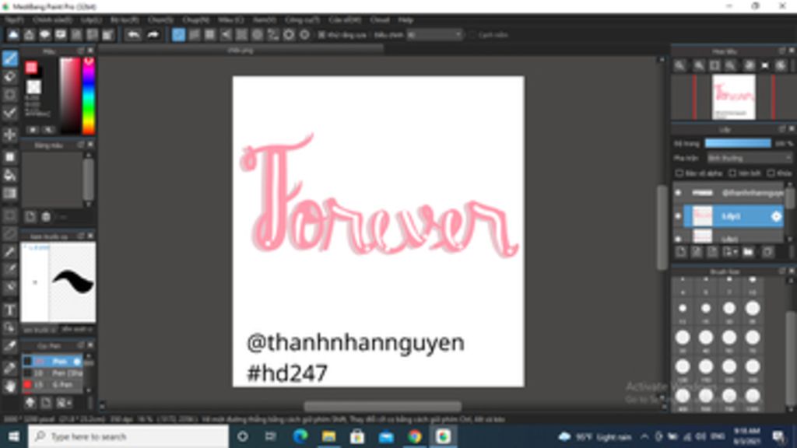Click the rainbow hue bar
Screen dimensions: 797x448
click(x=89, y=96)
